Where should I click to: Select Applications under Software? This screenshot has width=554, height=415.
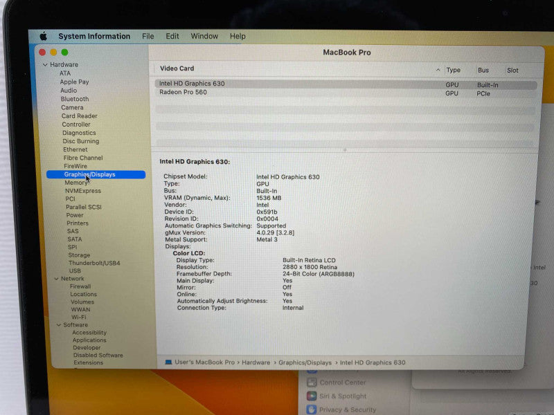click(x=89, y=340)
